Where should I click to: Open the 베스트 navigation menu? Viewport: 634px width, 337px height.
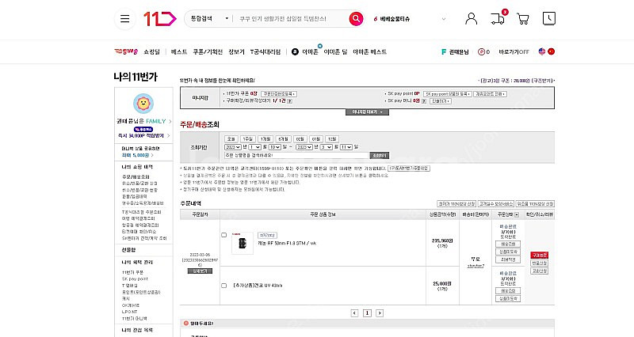[x=179, y=51]
